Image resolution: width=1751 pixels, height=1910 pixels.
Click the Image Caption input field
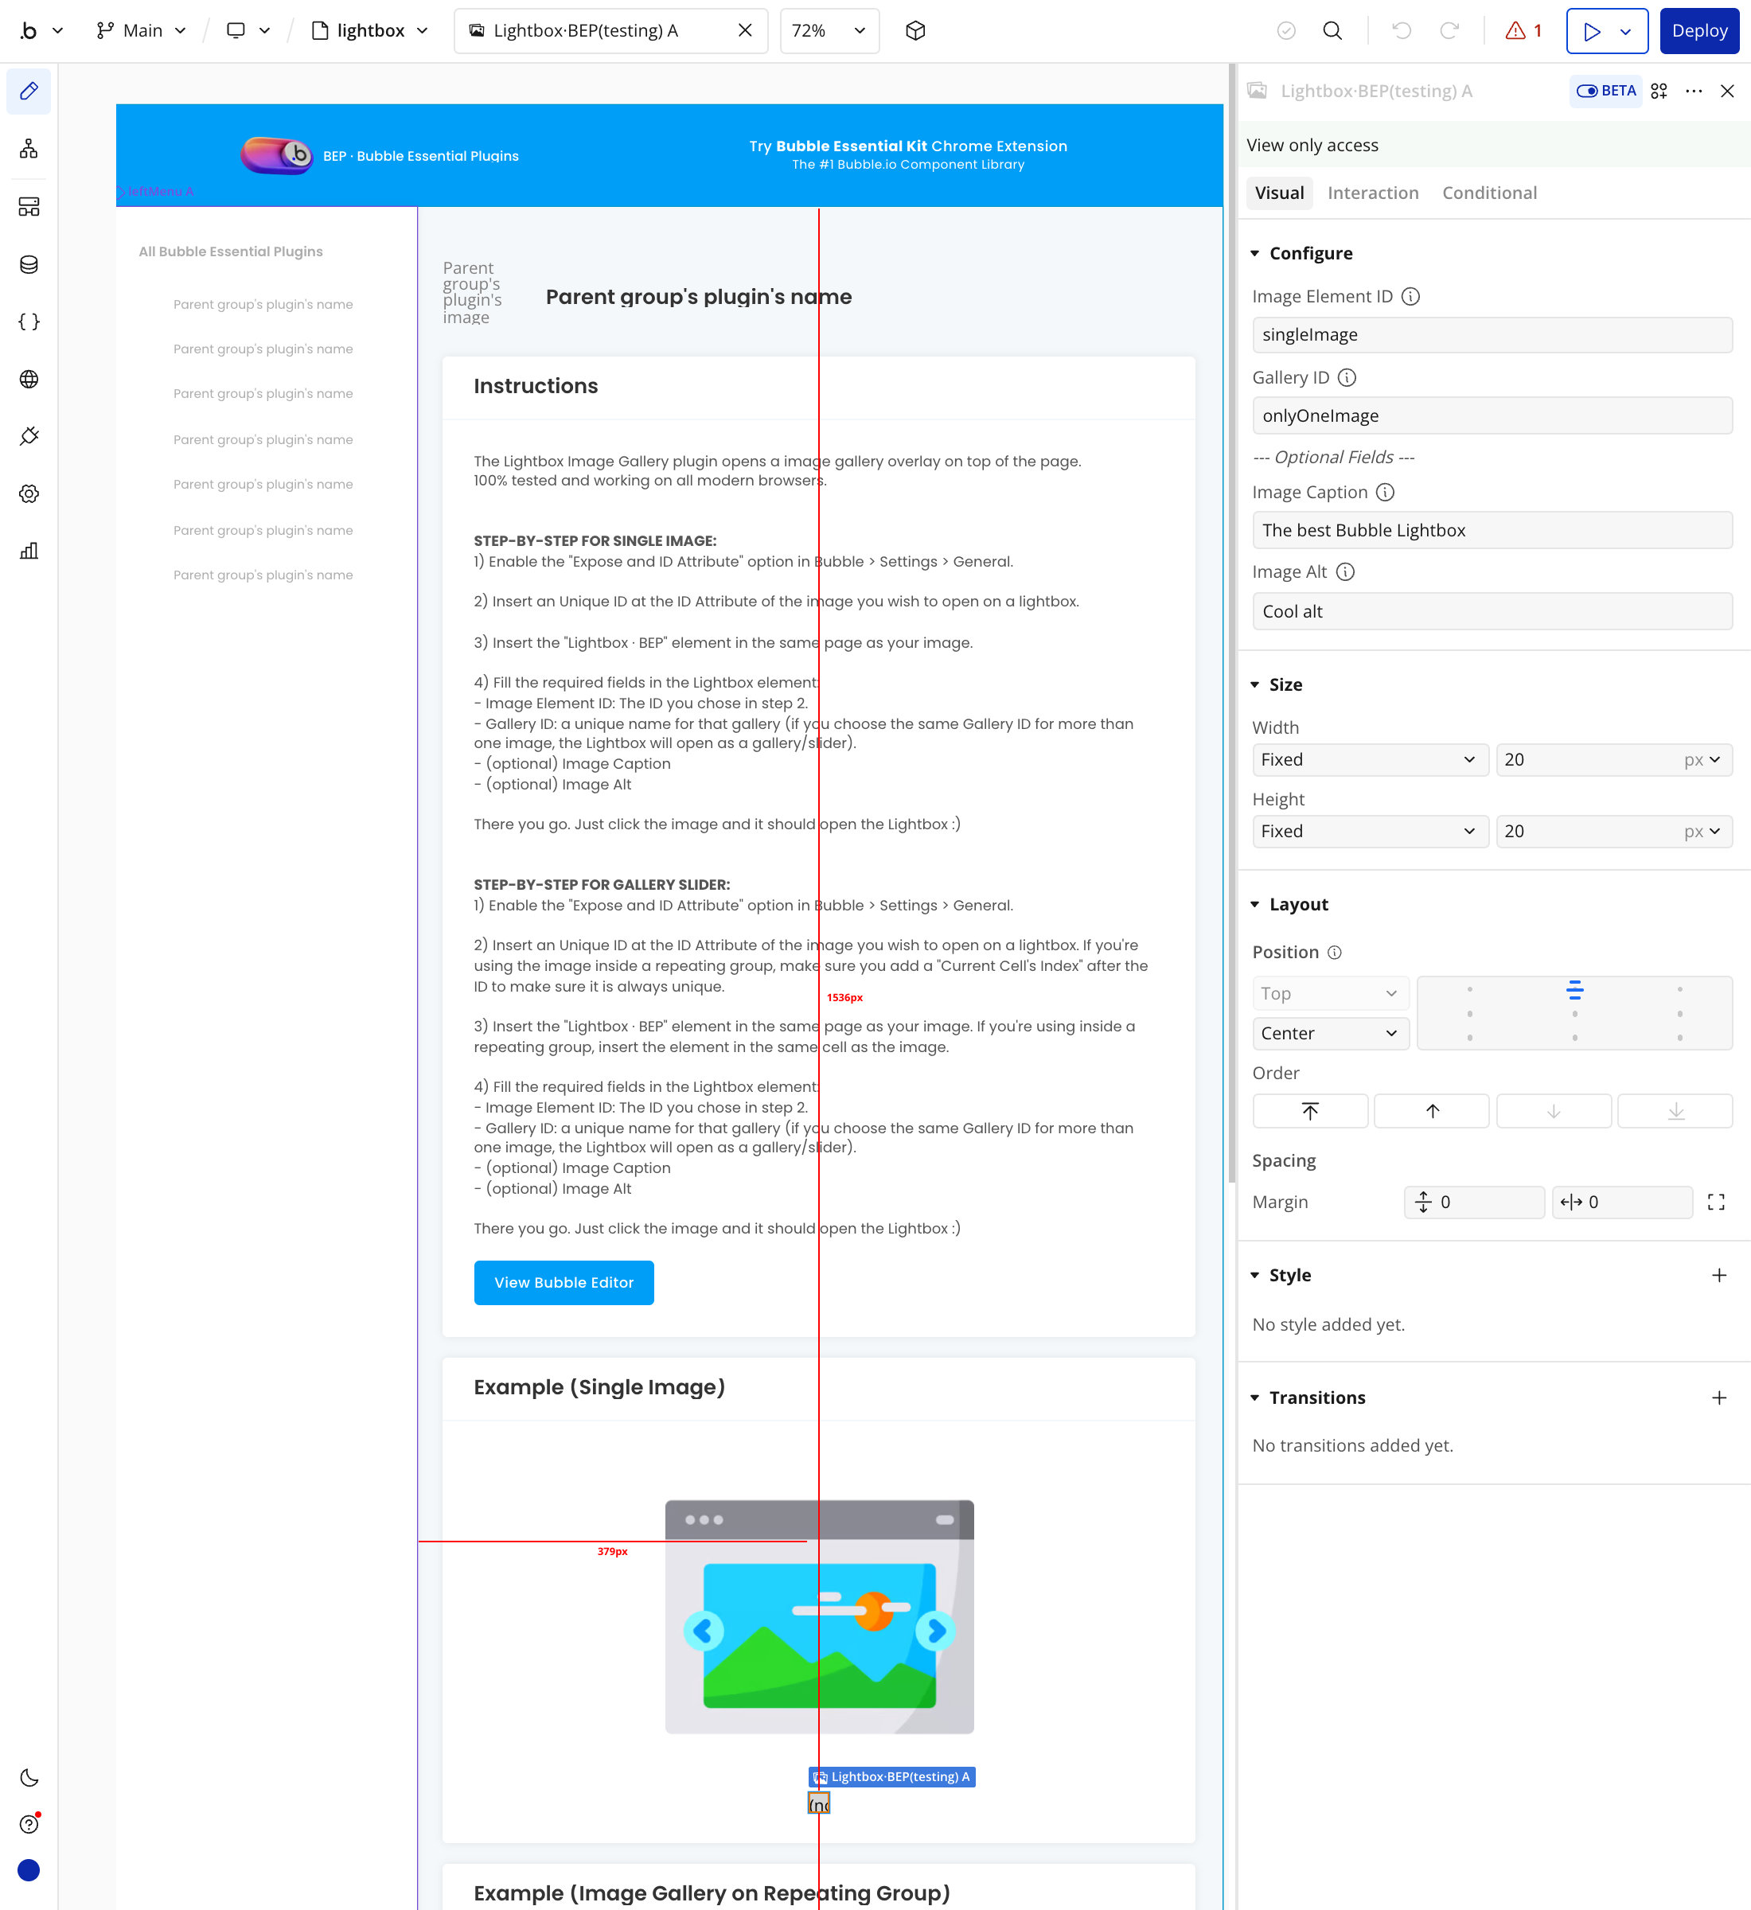1492,529
